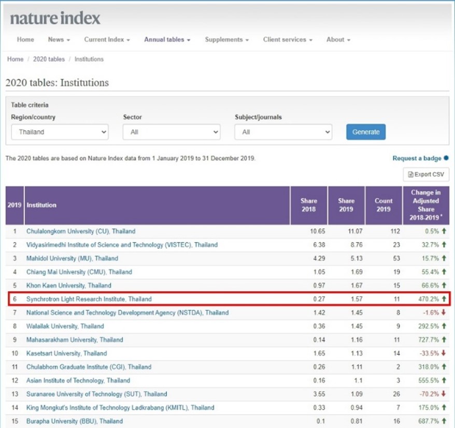Open the Subject/journals dropdown
Image resolution: width=455 pixels, height=428 pixels.
pos(283,132)
